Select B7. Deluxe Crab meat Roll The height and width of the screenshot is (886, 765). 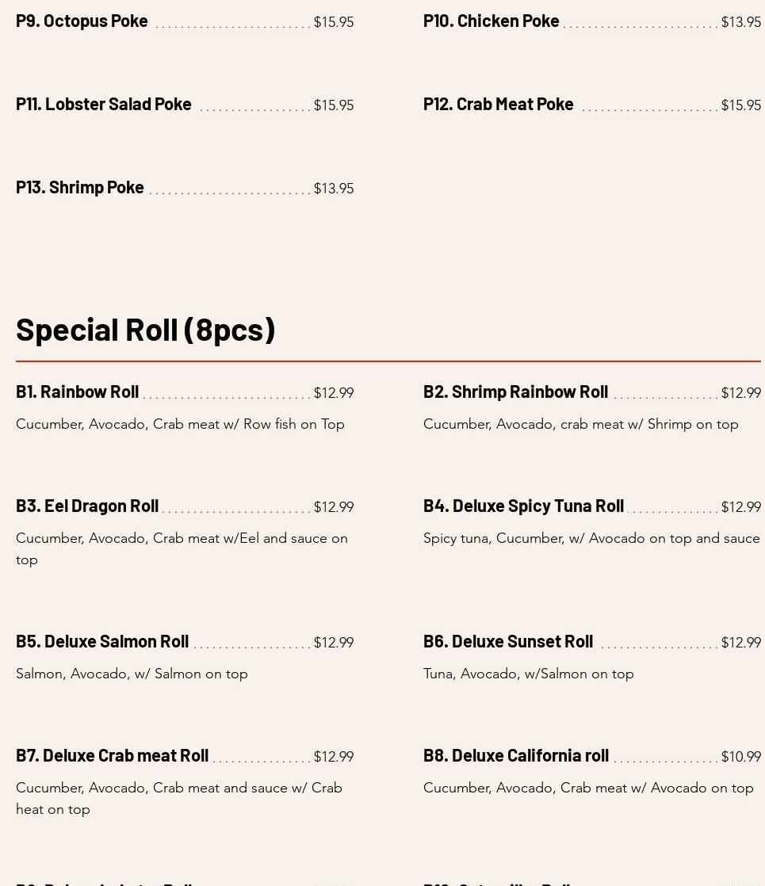(112, 755)
